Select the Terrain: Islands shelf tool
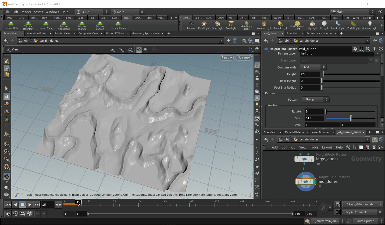This screenshot has height=225, width=385. 82,26
